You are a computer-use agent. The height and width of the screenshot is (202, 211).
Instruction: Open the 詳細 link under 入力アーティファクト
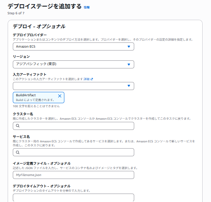click(x=87, y=79)
